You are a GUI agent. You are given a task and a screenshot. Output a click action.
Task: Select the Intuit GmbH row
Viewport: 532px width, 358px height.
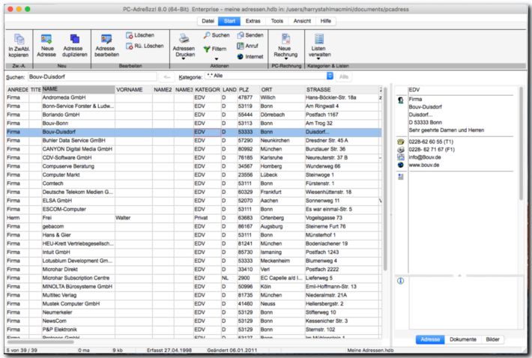point(193,252)
